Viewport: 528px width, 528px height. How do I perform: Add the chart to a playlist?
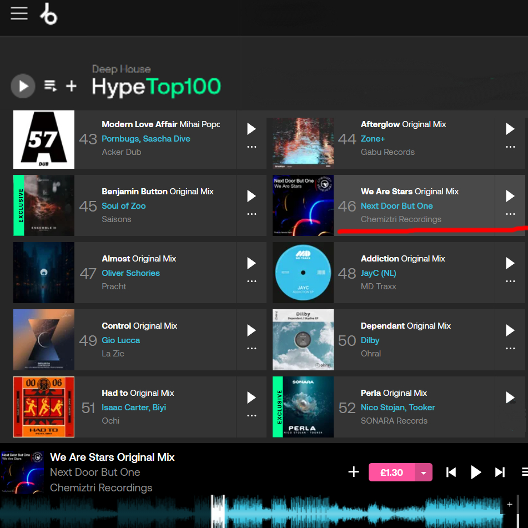pyautogui.click(x=71, y=86)
